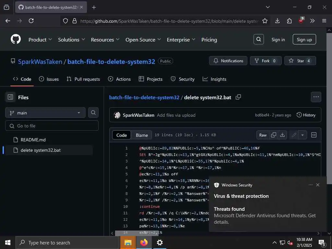
Task: Open the main branch selector dropdown
Action: click(45, 113)
